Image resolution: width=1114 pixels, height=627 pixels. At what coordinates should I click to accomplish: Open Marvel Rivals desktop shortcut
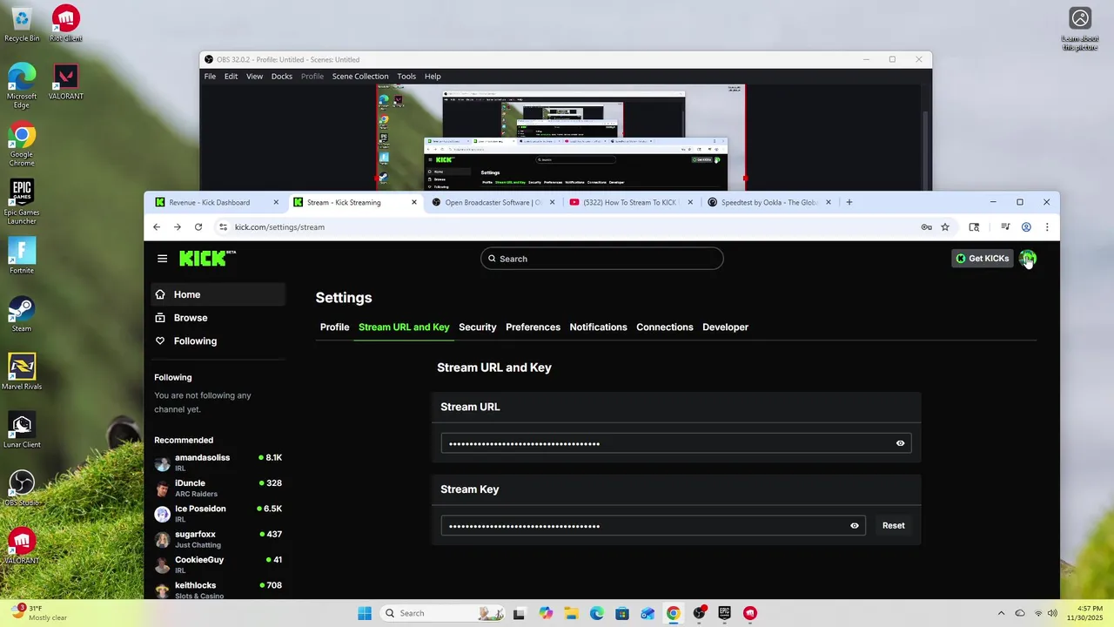(x=22, y=372)
